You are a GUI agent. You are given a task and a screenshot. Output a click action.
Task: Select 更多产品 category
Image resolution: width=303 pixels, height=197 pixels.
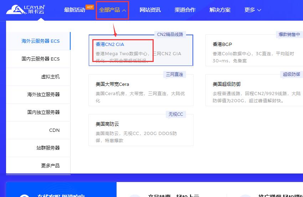(38, 166)
